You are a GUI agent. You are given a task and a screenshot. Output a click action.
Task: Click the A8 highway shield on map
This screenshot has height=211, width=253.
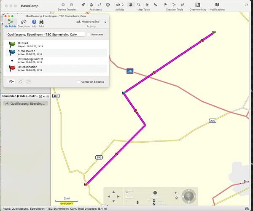[130, 71]
